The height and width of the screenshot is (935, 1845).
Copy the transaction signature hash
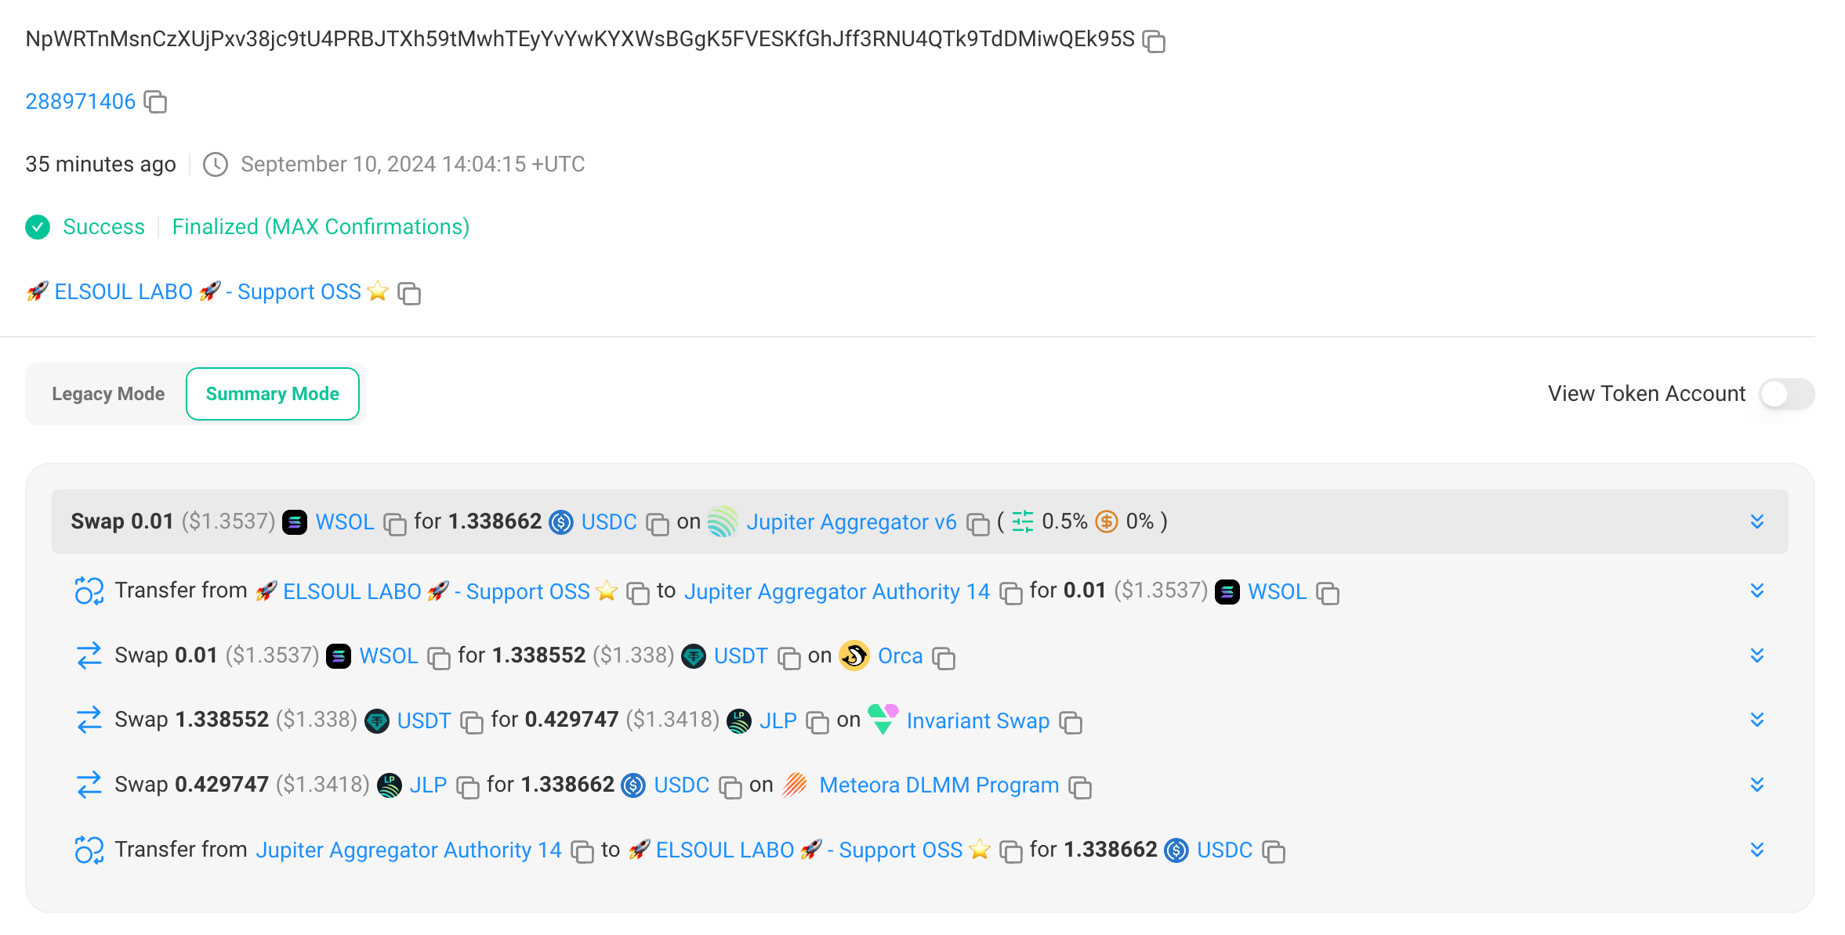tap(1154, 41)
